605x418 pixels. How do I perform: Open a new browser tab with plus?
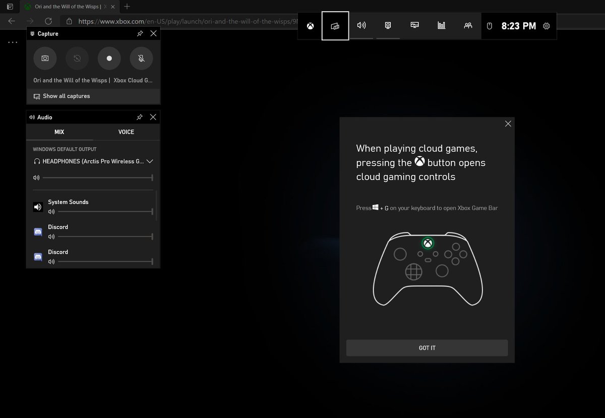pyautogui.click(x=127, y=7)
